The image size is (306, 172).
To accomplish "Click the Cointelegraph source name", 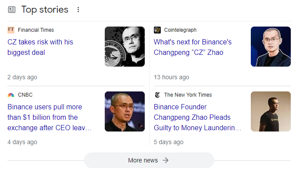I will point(180,30).
